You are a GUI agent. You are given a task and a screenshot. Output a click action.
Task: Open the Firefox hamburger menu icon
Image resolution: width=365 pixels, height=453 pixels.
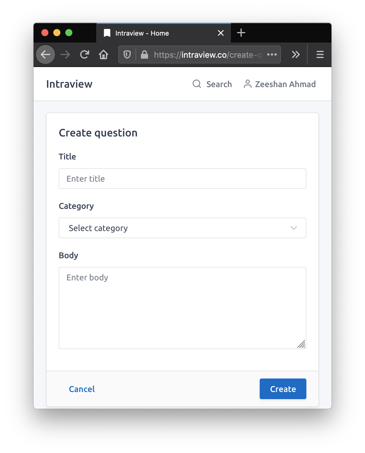pyautogui.click(x=320, y=54)
